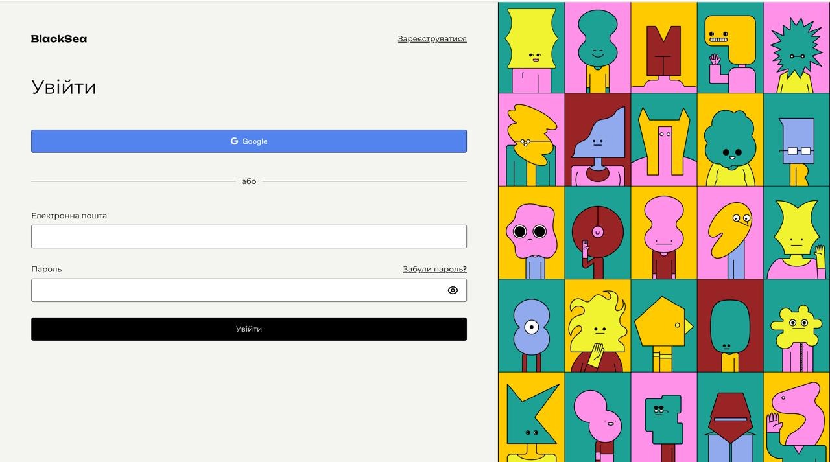Toggle password visibility eye icon

coord(453,290)
